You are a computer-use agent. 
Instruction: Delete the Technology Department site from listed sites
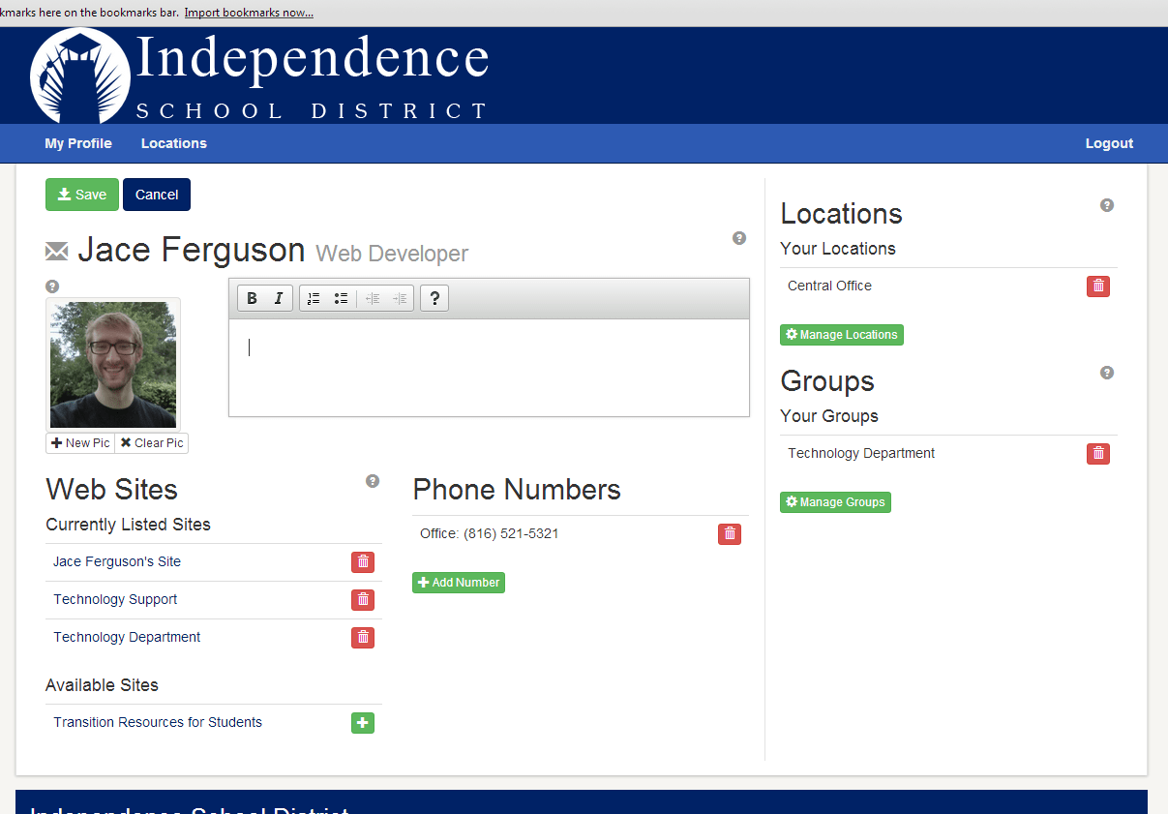(x=363, y=638)
